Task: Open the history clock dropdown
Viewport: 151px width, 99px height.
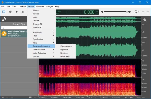Action: [x=137, y=12]
